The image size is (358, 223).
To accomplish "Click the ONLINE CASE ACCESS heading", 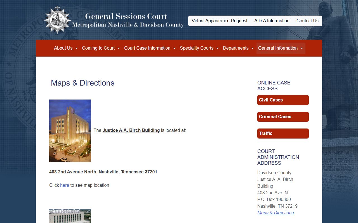I will click(x=274, y=86).
